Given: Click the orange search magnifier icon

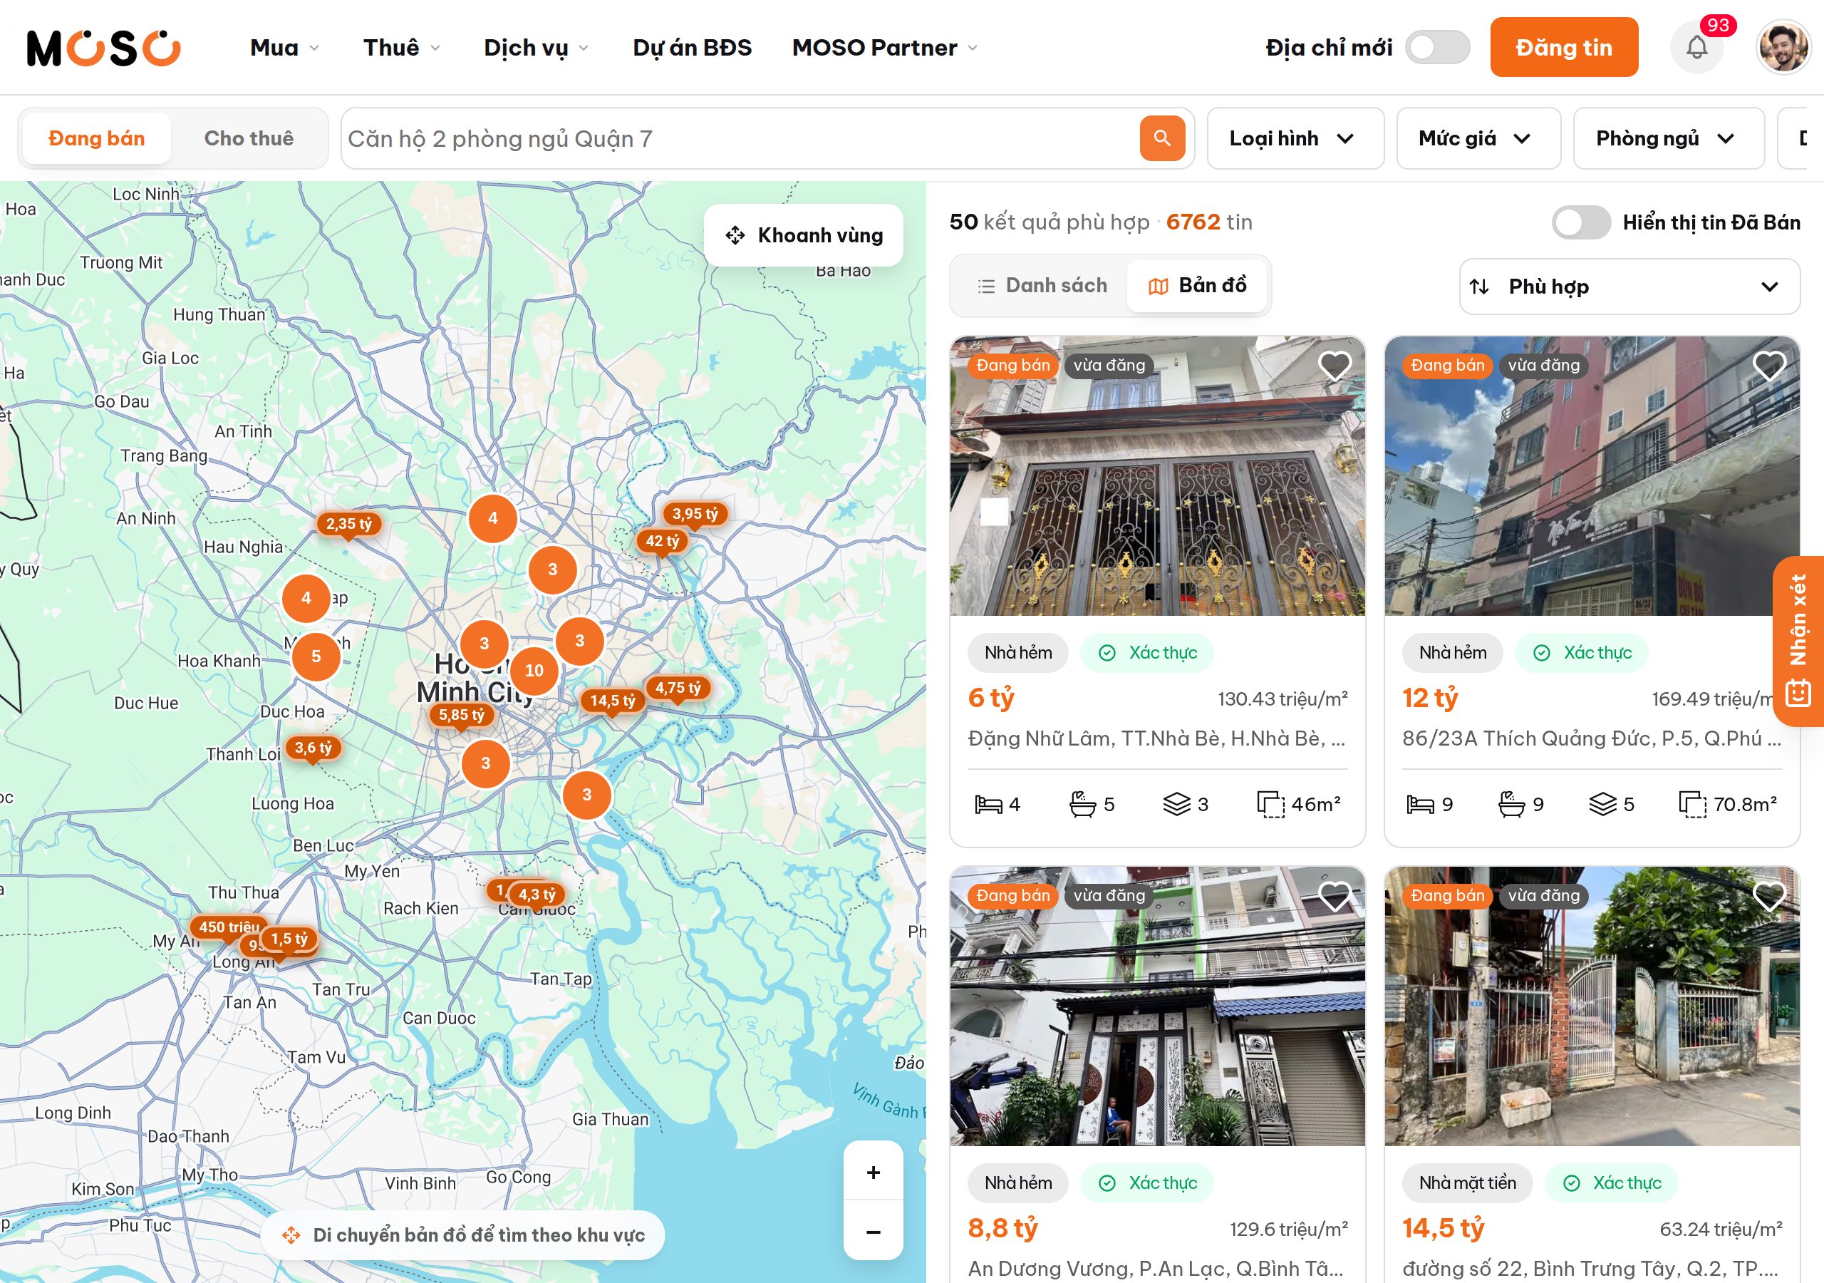Looking at the screenshot, I should pyautogui.click(x=1161, y=138).
